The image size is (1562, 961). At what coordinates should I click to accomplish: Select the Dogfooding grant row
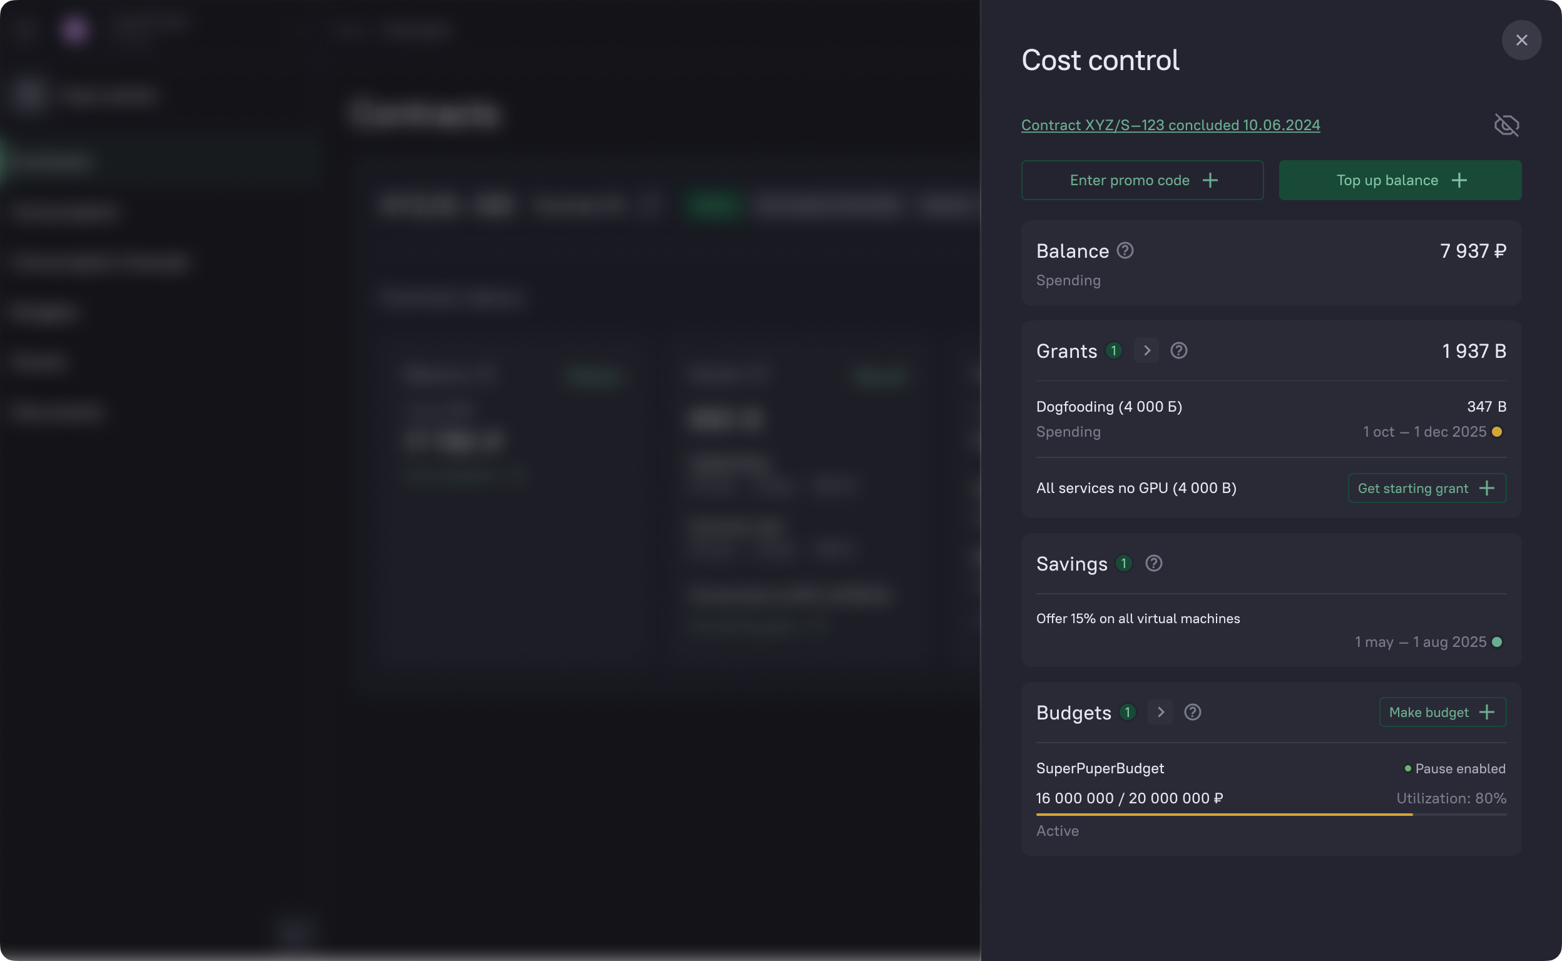[x=1109, y=407]
